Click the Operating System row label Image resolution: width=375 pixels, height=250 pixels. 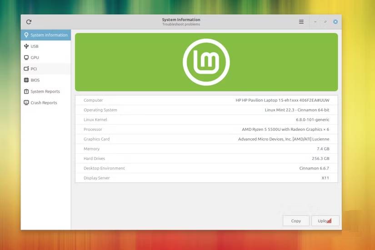(100, 110)
